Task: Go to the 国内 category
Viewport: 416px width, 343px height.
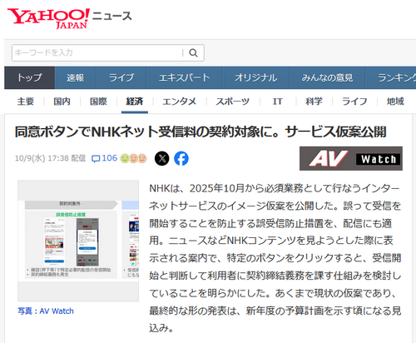Action: [x=62, y=102]
